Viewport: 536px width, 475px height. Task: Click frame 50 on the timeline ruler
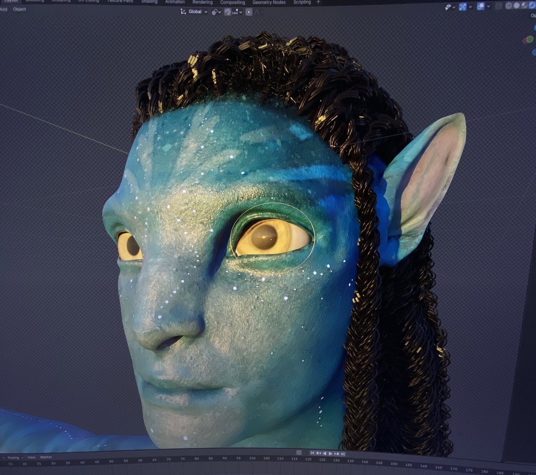click(x=112, y=460)
